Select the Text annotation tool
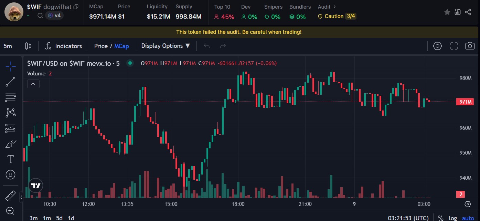 (x=11, y=159)
